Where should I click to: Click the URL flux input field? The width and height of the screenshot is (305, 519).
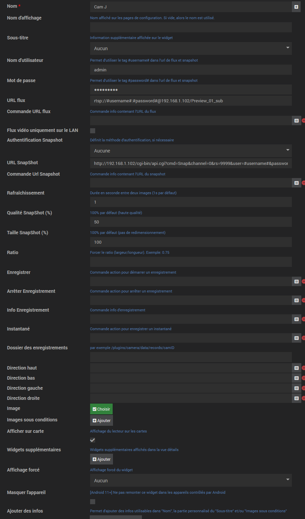point(191,101)
